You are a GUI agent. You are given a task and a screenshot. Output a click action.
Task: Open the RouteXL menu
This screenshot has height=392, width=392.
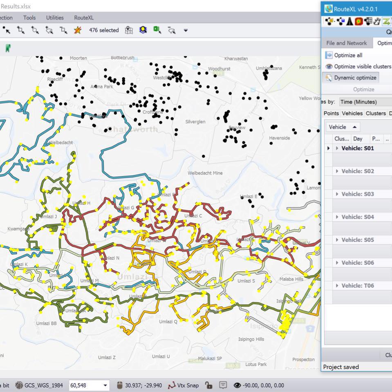84,18
